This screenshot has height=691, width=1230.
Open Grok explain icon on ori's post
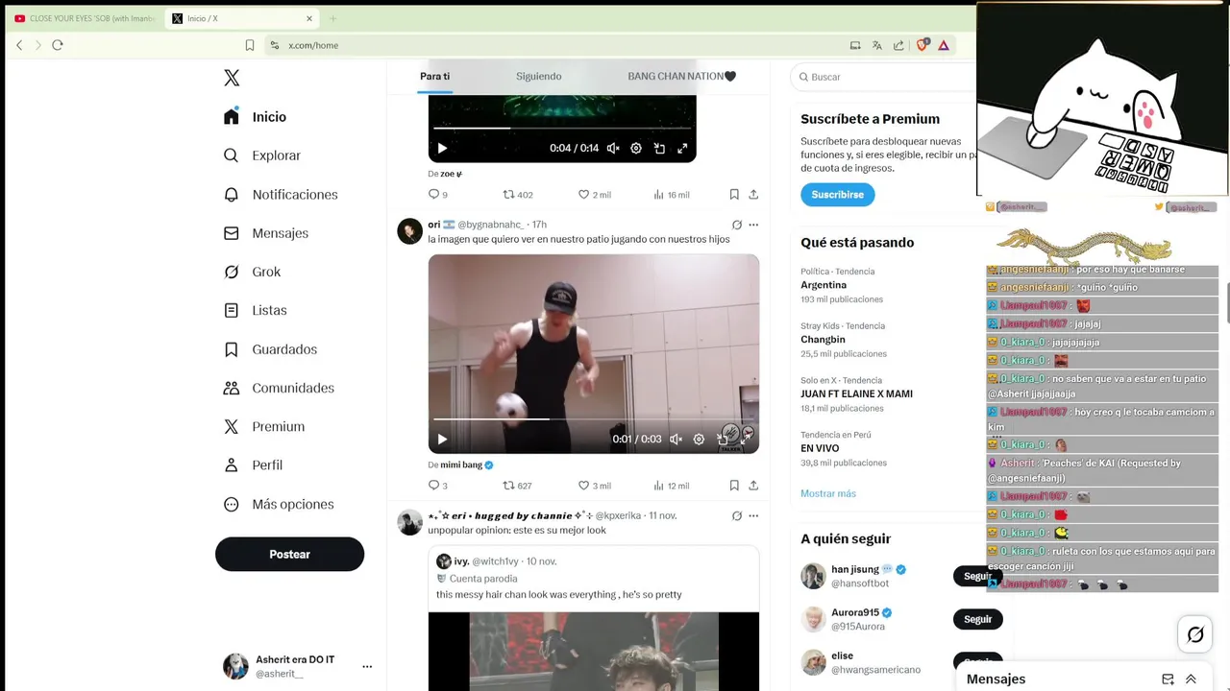tap(737, 225)
